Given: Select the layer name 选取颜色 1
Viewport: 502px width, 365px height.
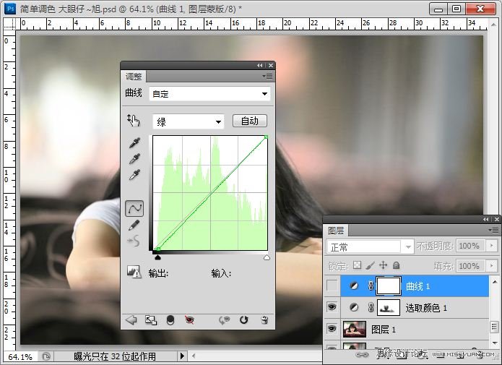Looking at the screenshot, I should click(426, 308).
